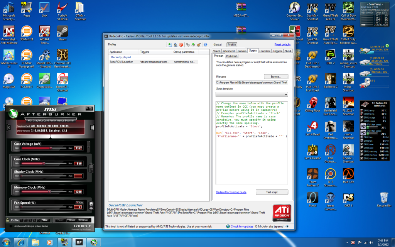Select the DiRT 3 desktop shortcut

(348, 200)
